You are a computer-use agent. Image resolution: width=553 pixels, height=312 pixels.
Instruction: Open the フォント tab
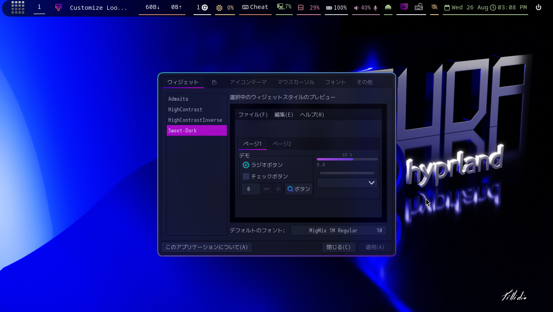(x=335, y=82)
